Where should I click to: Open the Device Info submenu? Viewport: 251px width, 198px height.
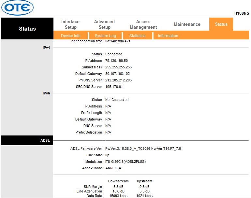[71, 36]
